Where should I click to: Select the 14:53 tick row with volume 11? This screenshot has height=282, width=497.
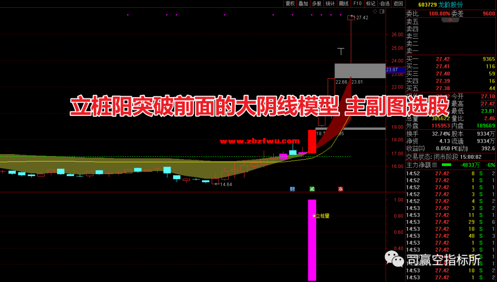451,215
